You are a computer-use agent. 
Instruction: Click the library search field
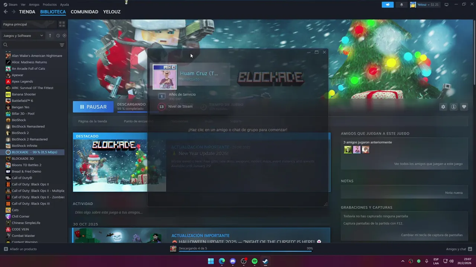(30, 45)
